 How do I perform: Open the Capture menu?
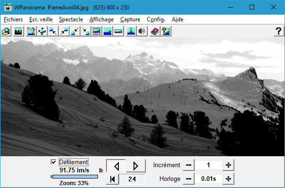(x=130, y=19)
